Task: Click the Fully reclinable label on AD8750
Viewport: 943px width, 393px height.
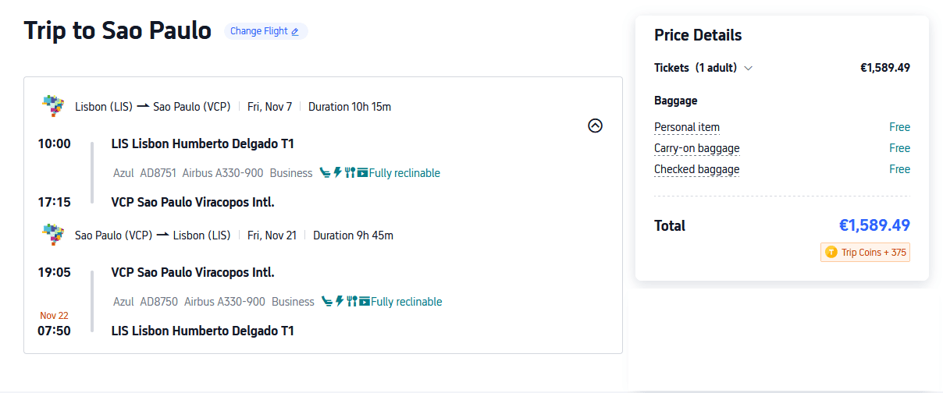Action: tap(406, 302)
